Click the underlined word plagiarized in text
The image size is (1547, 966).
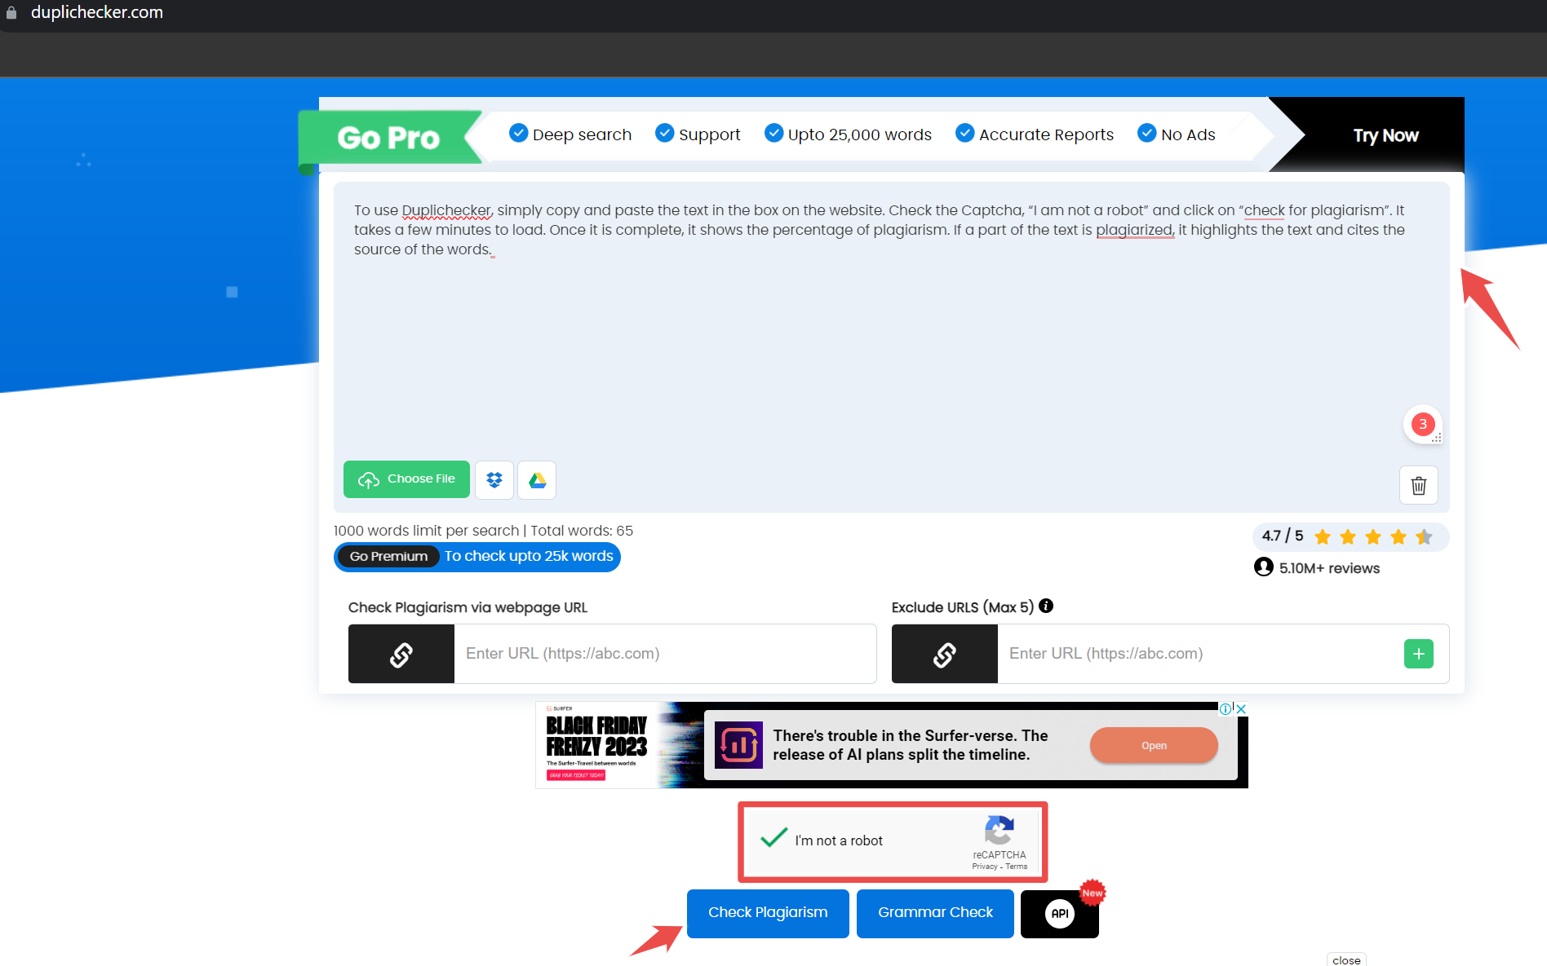tap(1134, 230)
